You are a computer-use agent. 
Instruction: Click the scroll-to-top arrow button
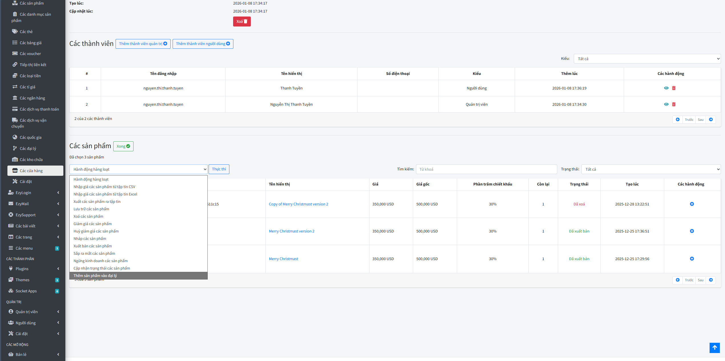(x=714, y=348)
